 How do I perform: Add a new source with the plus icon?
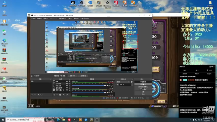[x=54, y=95]
